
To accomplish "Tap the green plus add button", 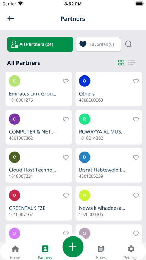I will 73,247.
